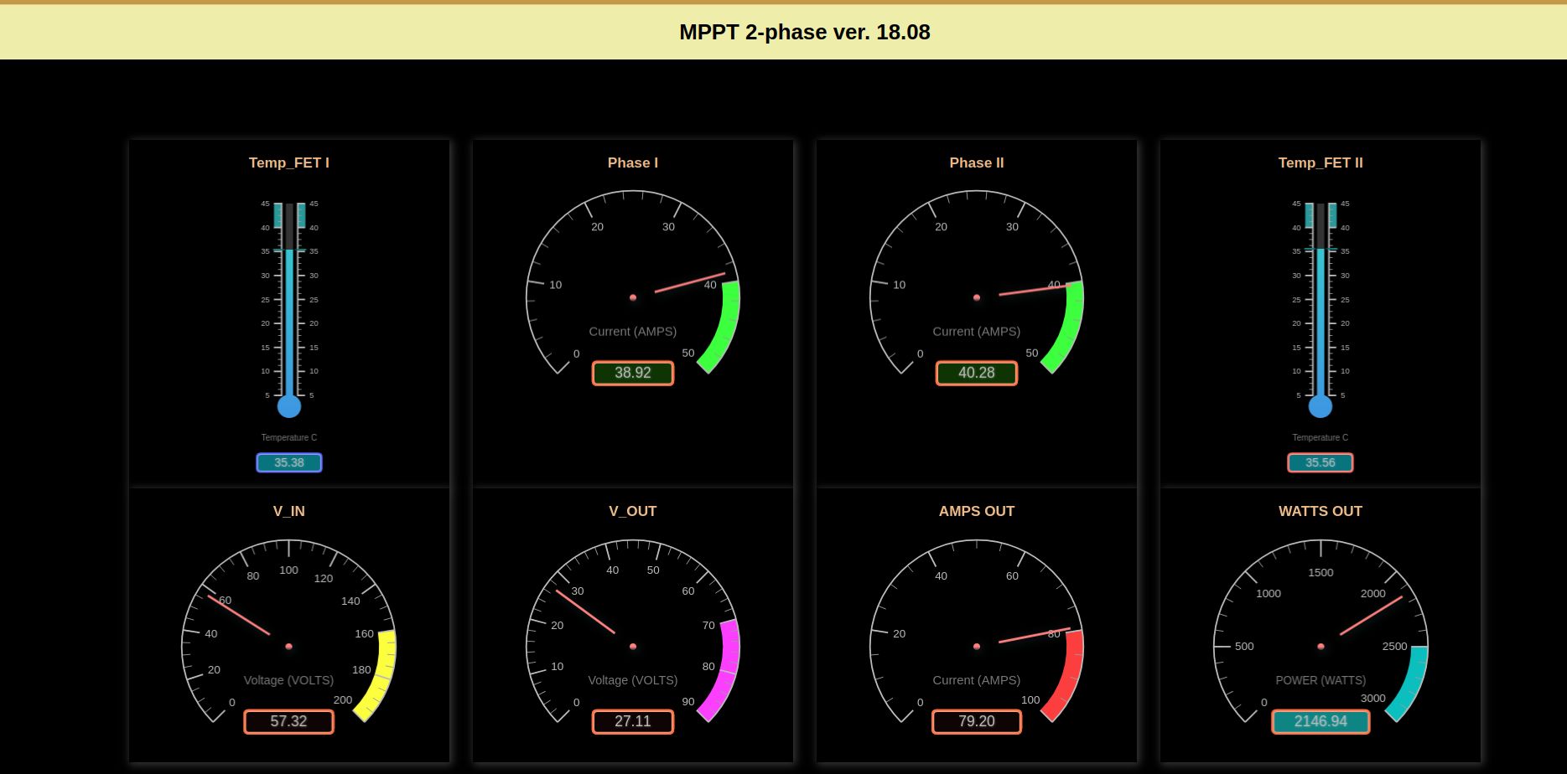Select the Phase II value box 40.28
The image size is (1567, 774).
click(x=977, y=373)
